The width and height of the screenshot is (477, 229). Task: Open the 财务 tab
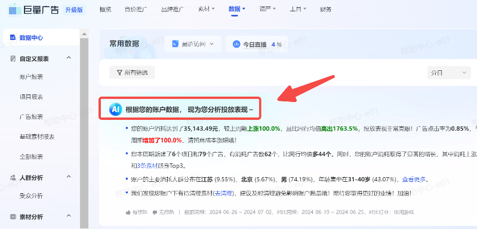(x=325, y=10)
